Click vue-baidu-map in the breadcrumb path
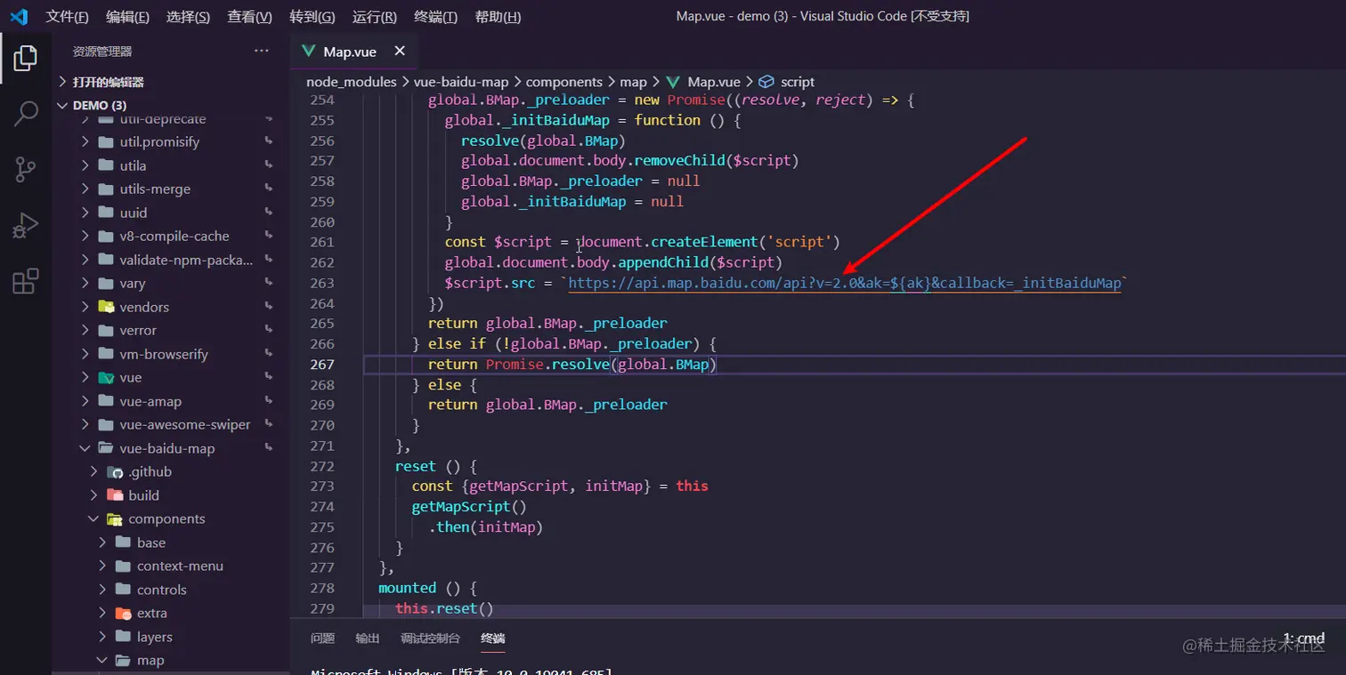1346x675 pixels. point(461,82)
